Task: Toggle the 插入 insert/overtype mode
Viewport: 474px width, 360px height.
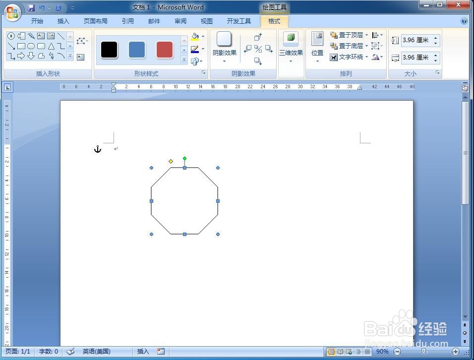Action: click(143, 351)
